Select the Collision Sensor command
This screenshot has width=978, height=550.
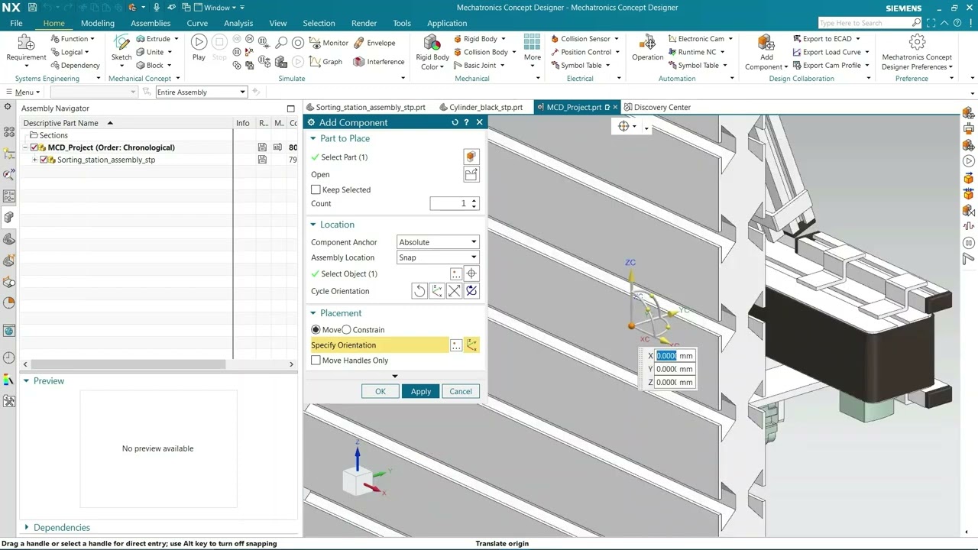[x=579, y=38]
